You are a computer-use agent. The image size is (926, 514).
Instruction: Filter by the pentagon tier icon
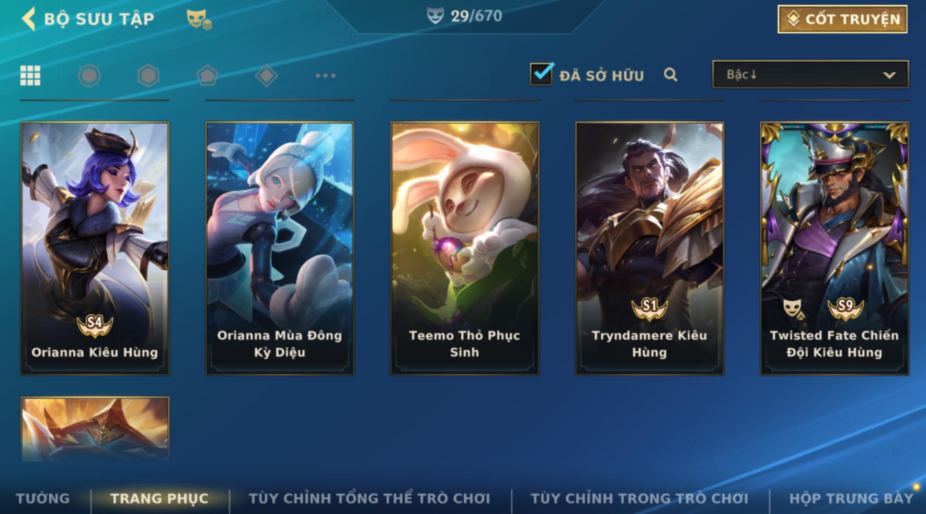[208, 76]
